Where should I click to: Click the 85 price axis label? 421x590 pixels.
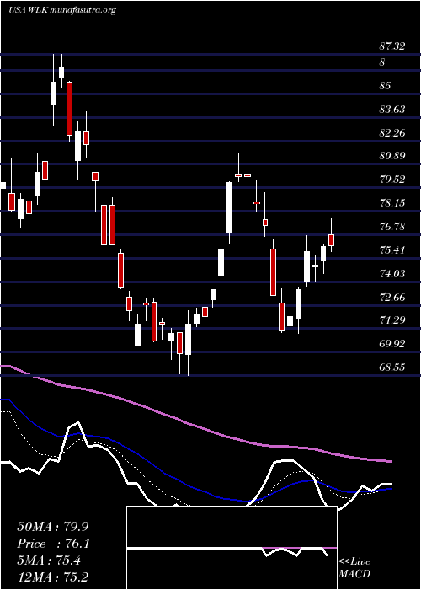386,86
